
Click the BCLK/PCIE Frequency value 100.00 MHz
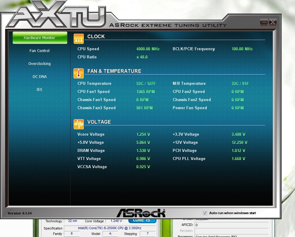242,49
